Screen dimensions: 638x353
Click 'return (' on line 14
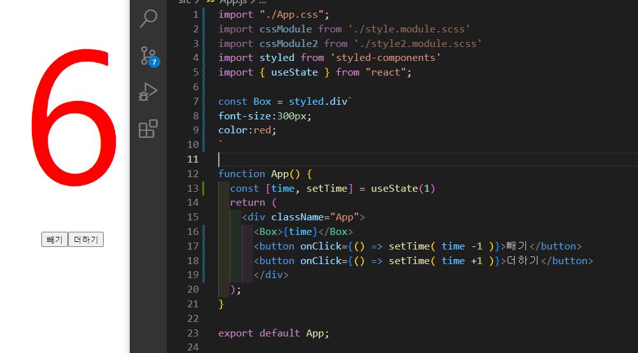(253, 203)
